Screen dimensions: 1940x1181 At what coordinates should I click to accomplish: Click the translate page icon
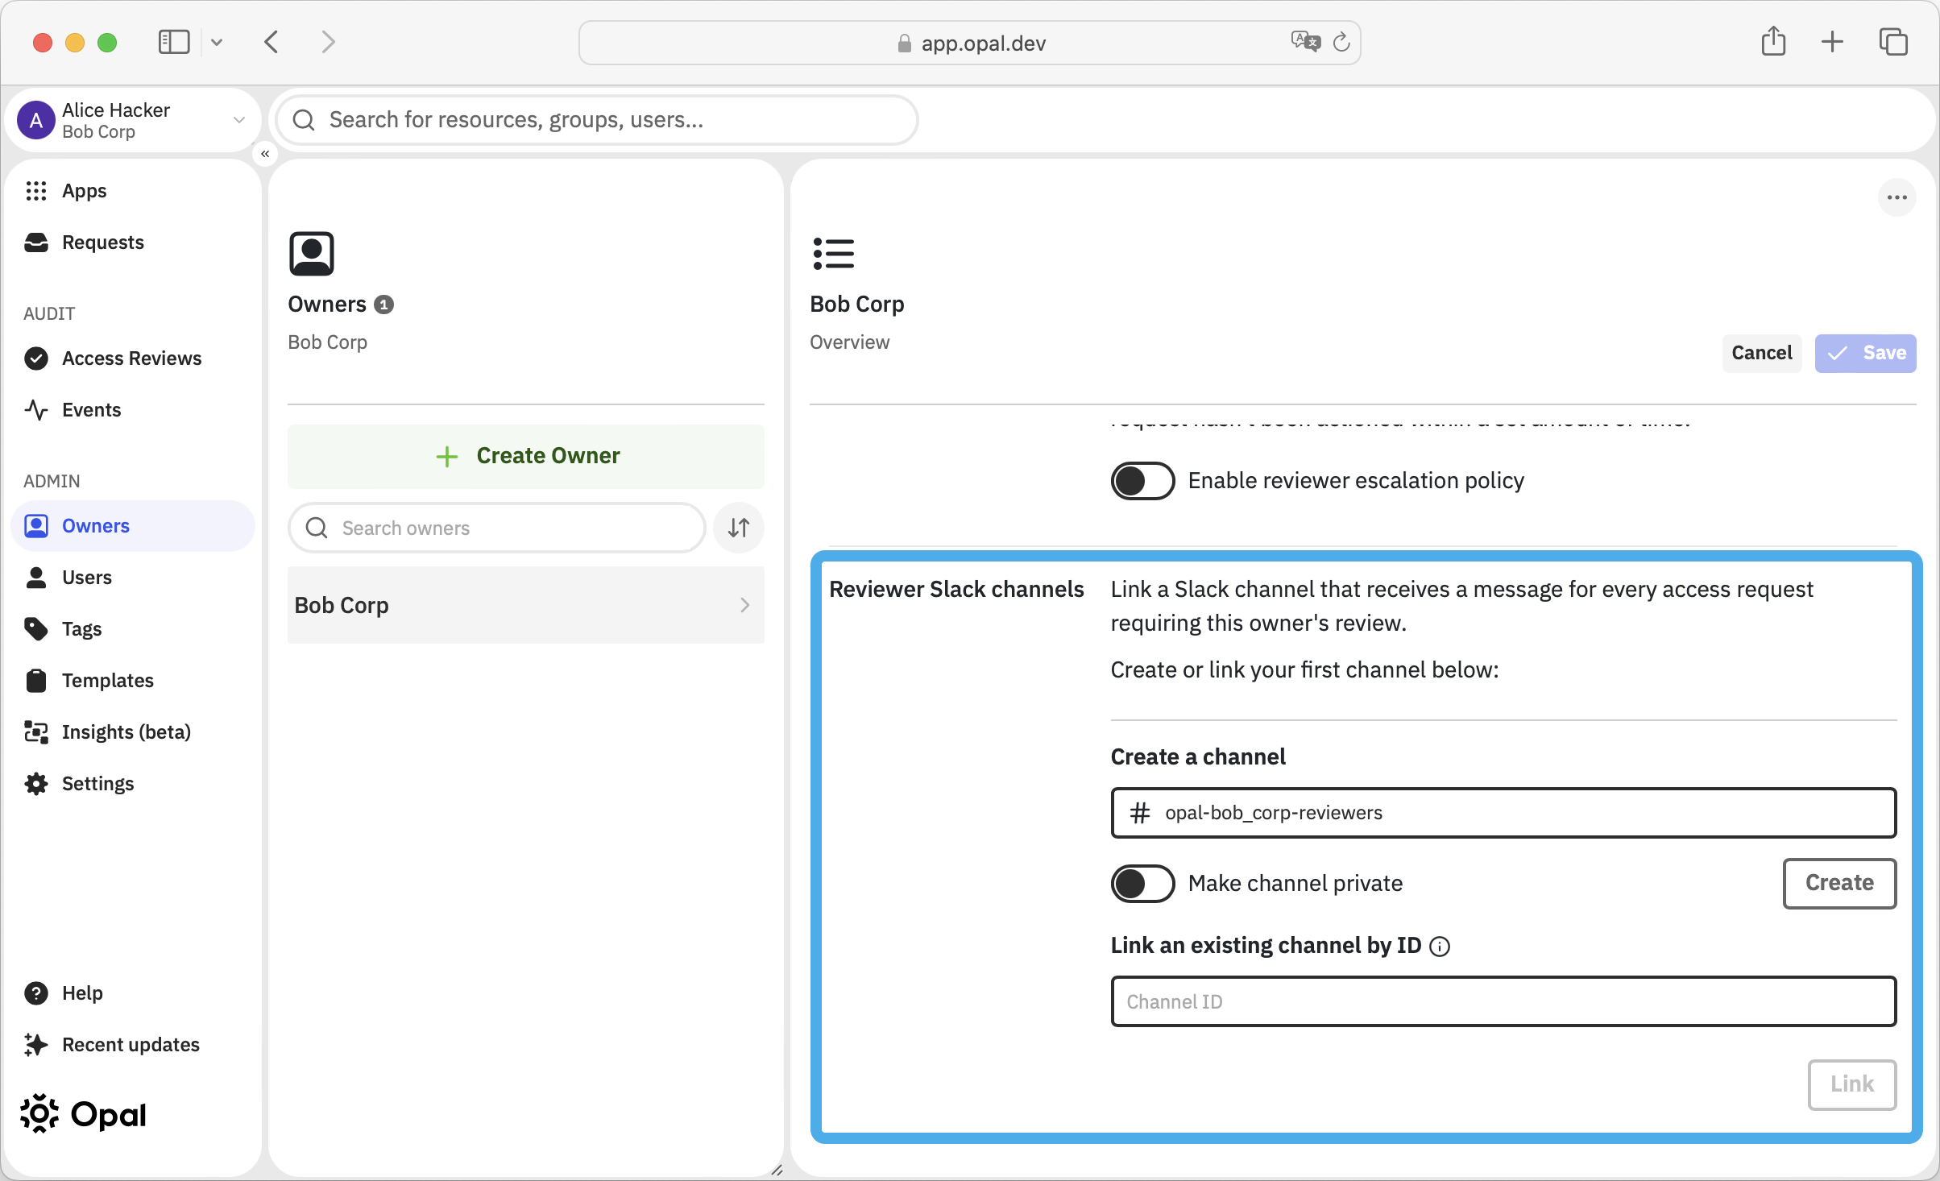1305,42
